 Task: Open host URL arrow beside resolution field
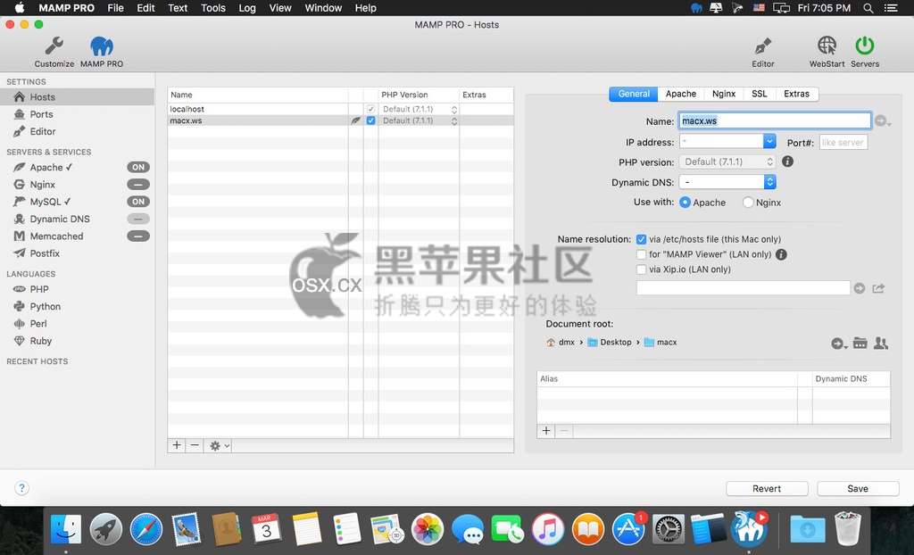pyautogui.click(x=860, y=288)
